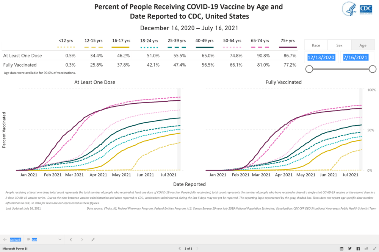Switch the view to Race
The image size is (379, 252).
point(316,45)
